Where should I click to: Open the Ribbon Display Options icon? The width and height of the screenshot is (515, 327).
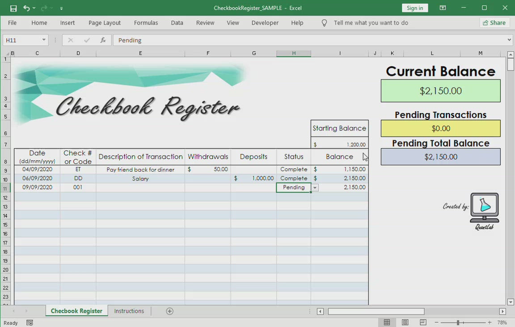(x=443, y=8)
